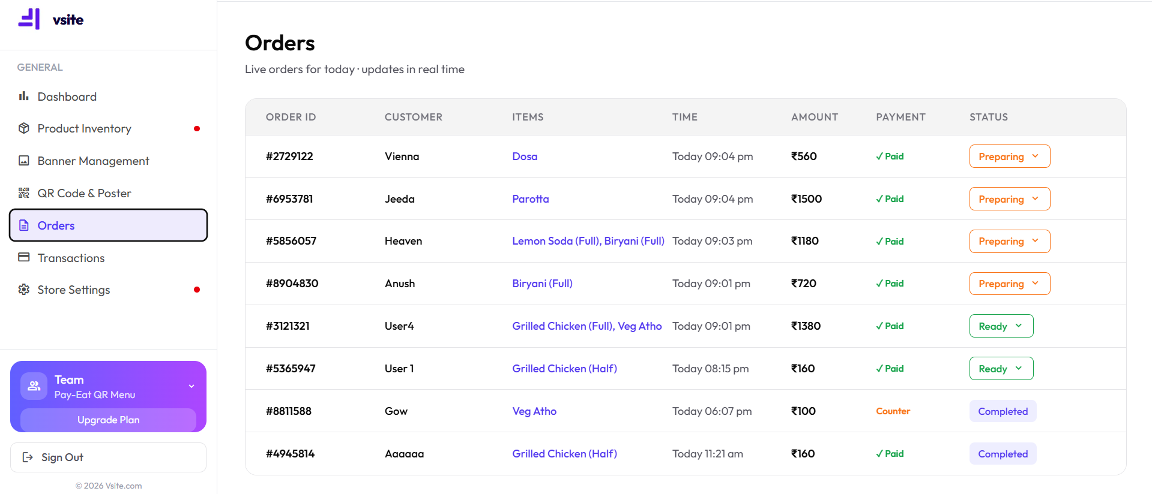Open status dropdown for order #2729122
Screen dimensions: 1152x494
[x=1010, y=156]
